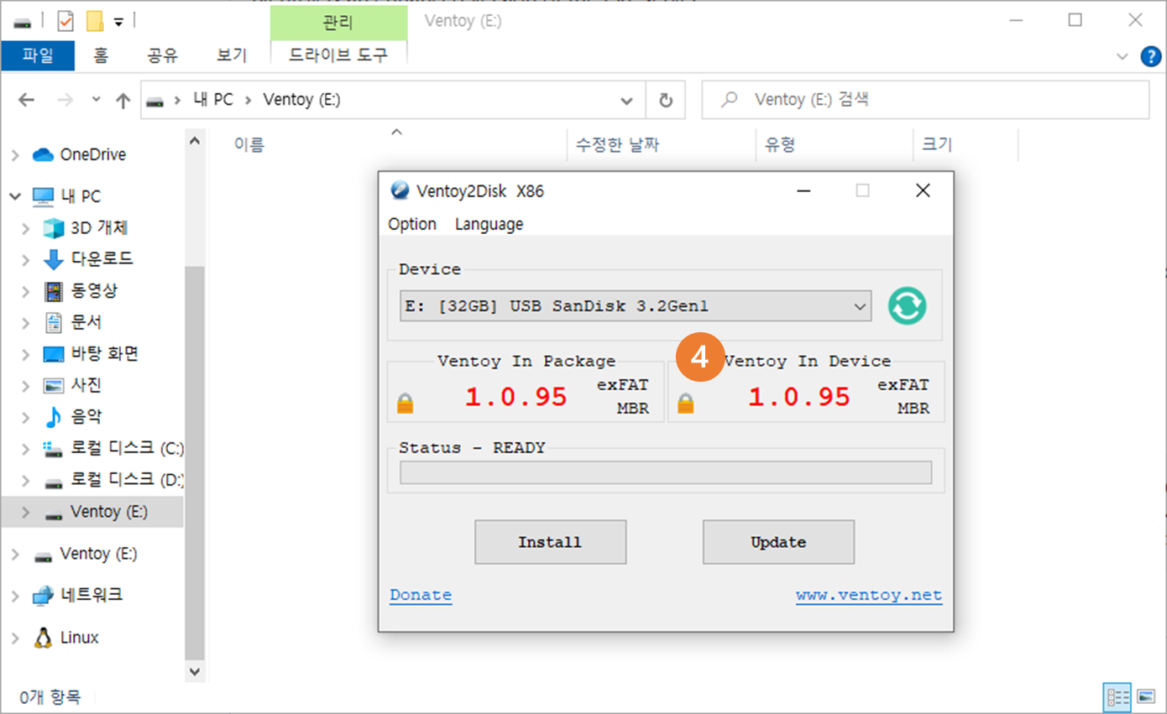Click the 로컬 디스크 (C:) drive icon

click(54, 449)
